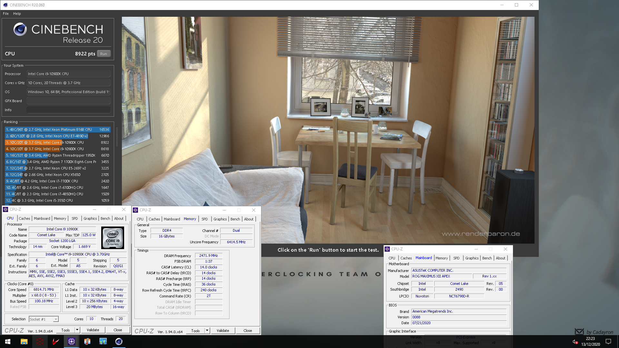619x348 pixels.
Task: Open the Socket #1 selection dropdown
Action: (56, 319)
